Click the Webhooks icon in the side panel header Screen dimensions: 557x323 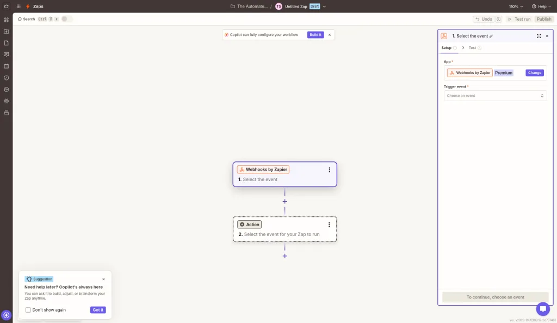pyautogui.click(x=444, y=36)
